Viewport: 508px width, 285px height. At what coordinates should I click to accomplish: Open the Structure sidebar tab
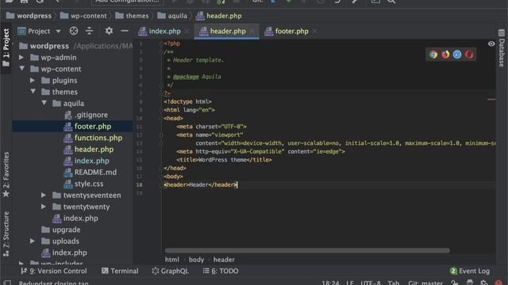pyautogui.click(x=6, y=234)
